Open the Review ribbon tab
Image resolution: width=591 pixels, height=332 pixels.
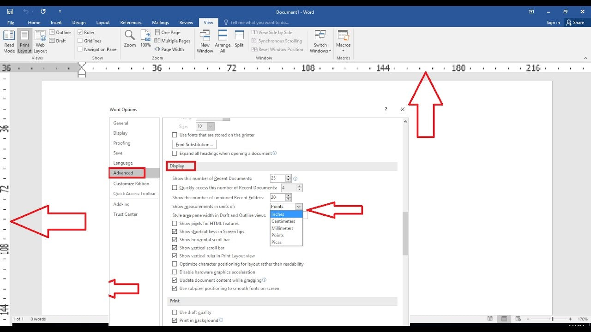[x=186, y=22]
